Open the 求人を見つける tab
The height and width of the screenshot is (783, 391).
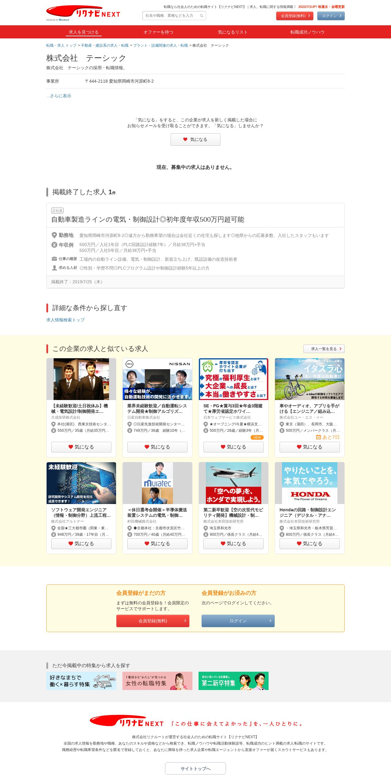(x=83, y=32)
